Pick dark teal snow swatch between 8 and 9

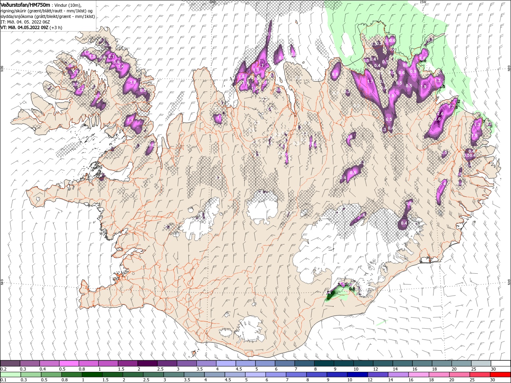point(324,363)
